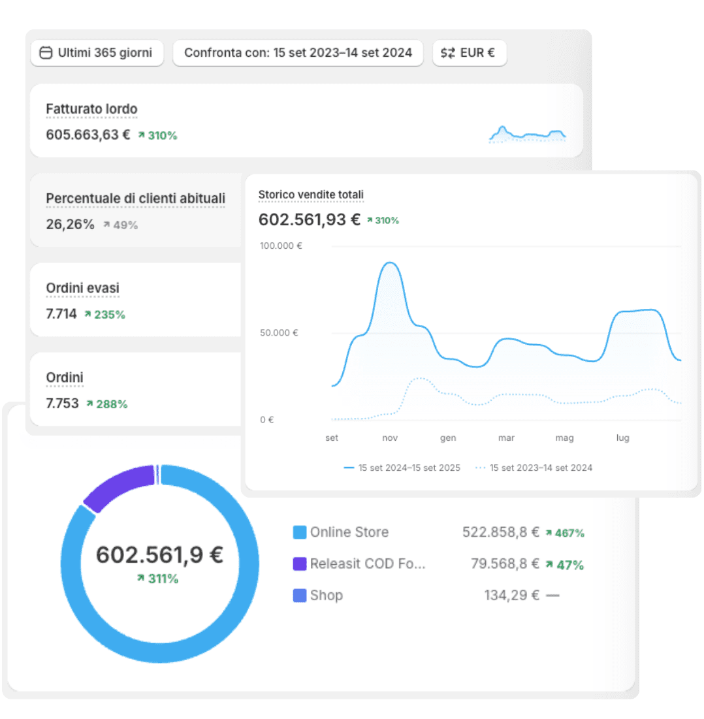This screenshot has height=719, width=704.
Task: Toggle the 15 set 2023–14 set 2024 legend series
Action: [534, 468]
